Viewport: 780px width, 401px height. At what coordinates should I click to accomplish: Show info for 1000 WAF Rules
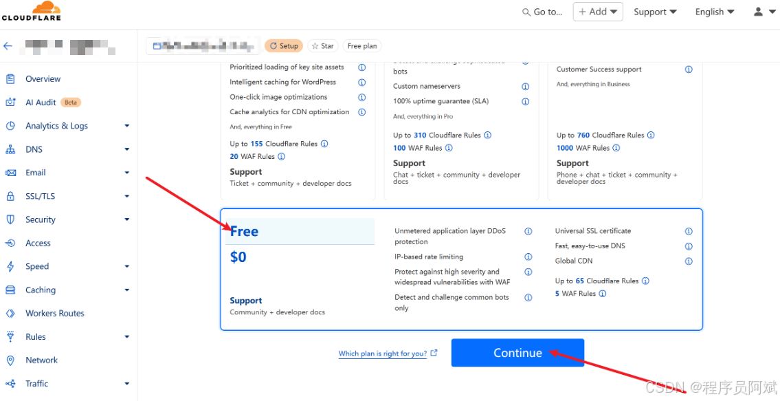coord(616,148)
